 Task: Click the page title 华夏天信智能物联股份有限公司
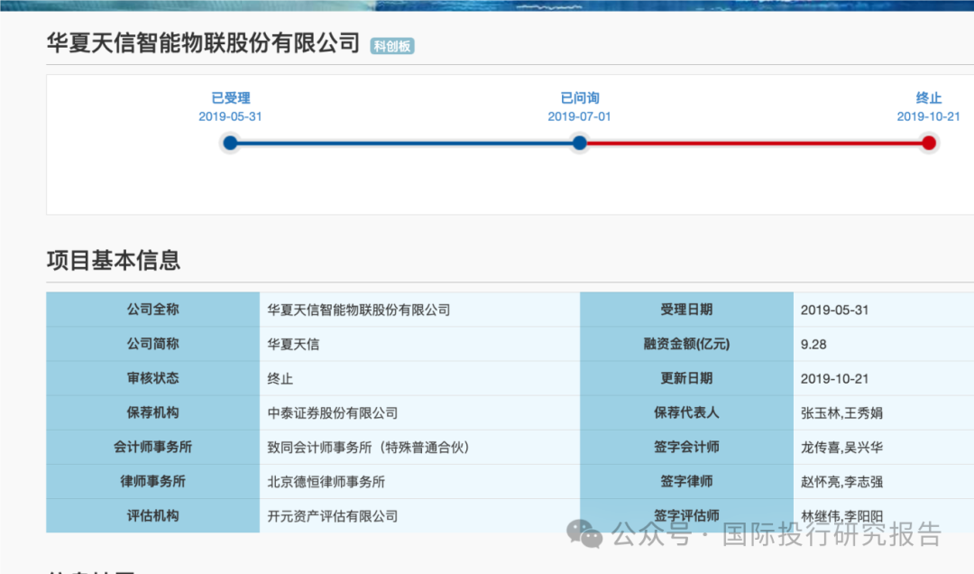(x=203, y=43)
